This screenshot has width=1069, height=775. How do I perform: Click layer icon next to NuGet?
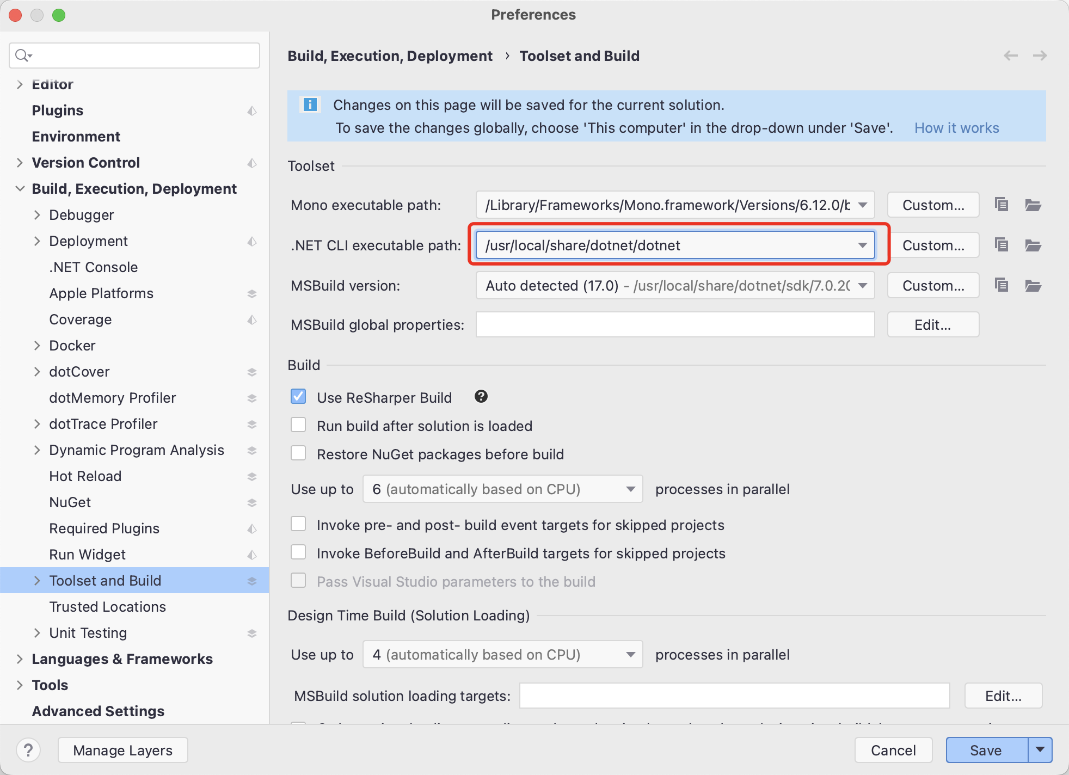[252, 502]
